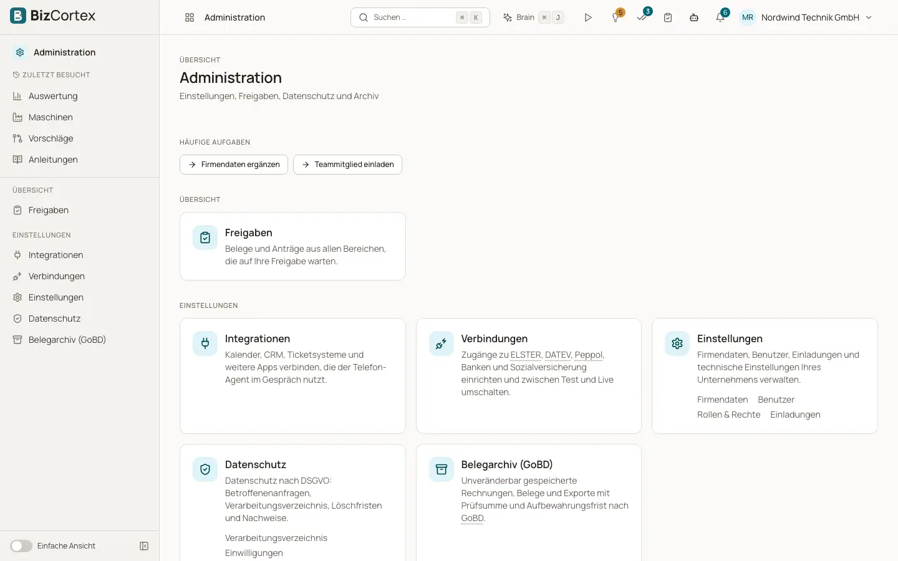Open the Brain assistant button
The width and height of the screenshot is (898, 561).
[534, 17]
